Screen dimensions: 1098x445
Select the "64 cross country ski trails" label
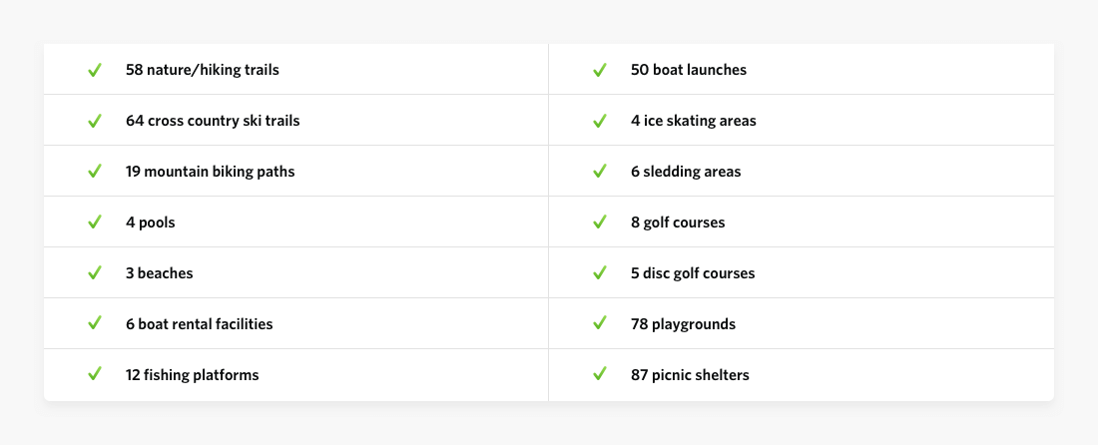pos(213,121)
